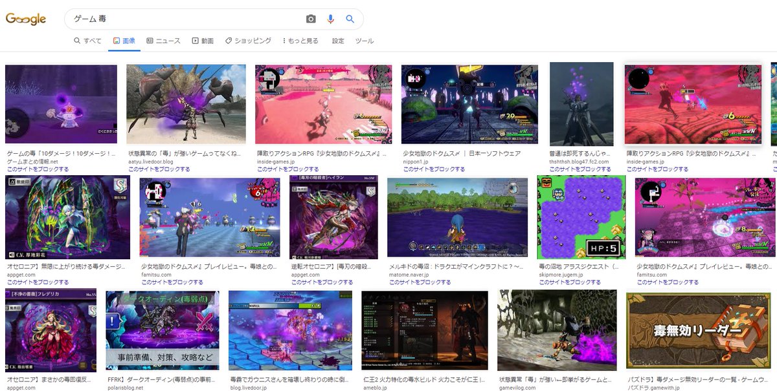Viewport: 777px width, 391px height.
Task: Open the 仁王2 毒水ビルド thumbnail
Action: click(x=425, y=331)
